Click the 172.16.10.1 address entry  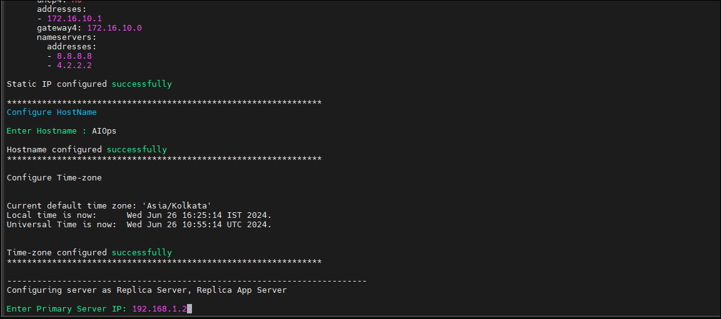[x=74, y=19]
